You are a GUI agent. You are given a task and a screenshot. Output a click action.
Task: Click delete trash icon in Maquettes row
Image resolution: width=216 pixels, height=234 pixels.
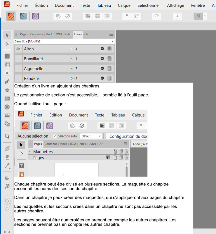coord(126,152)
